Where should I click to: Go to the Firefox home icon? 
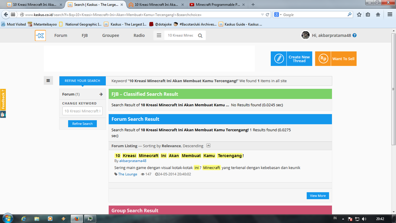tap(378, 15)
